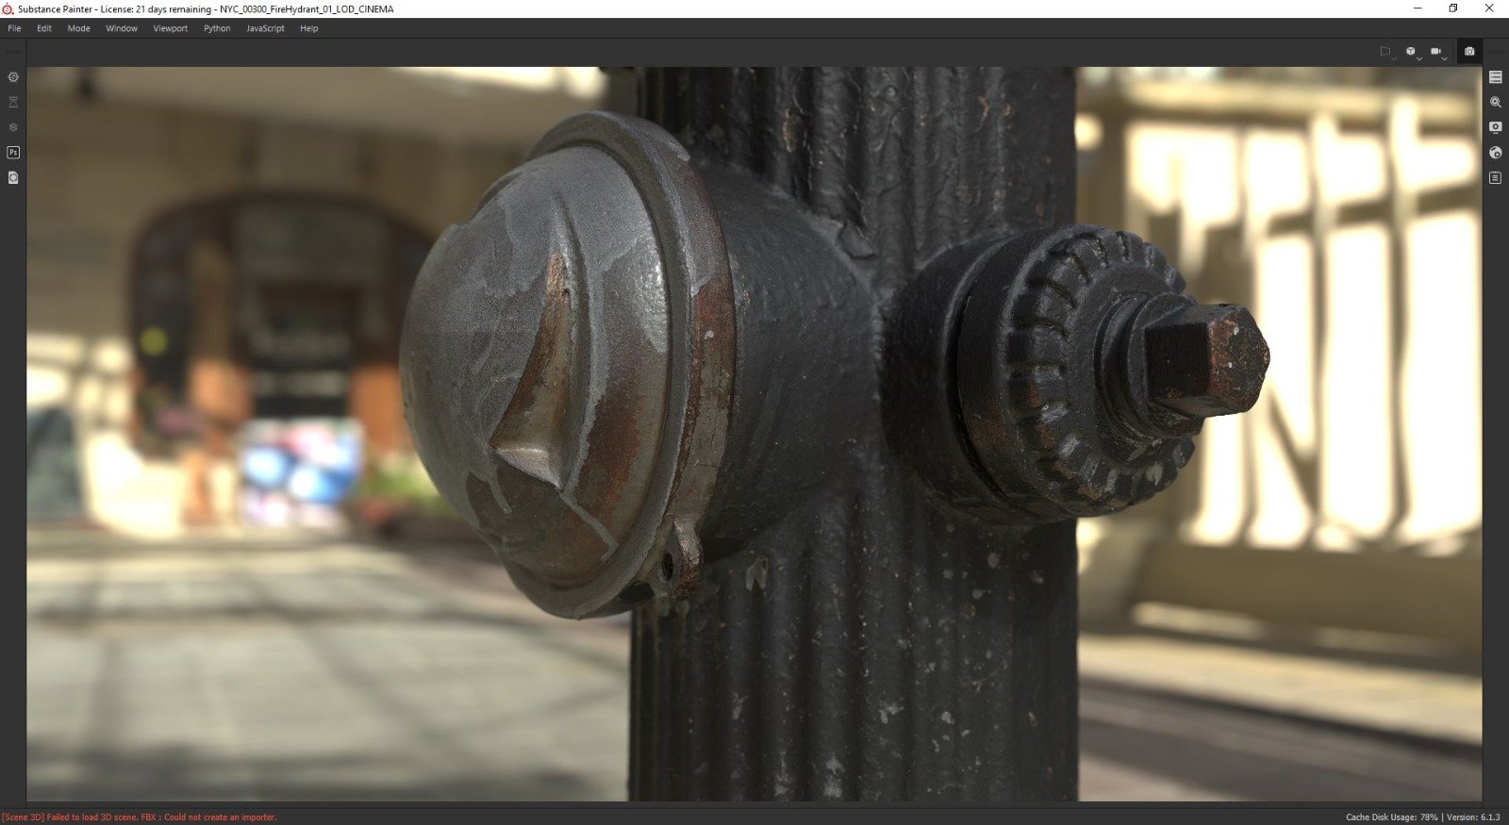
Task: Open the JavaScript menu
Action: (265, 28)
